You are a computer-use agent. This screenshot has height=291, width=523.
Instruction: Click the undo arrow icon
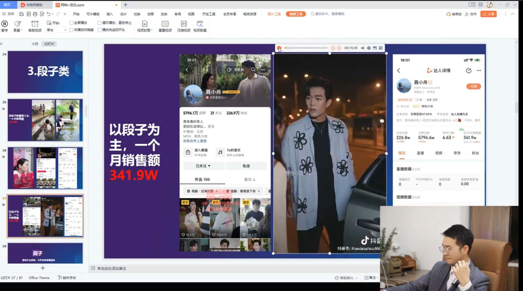[48, 14]
